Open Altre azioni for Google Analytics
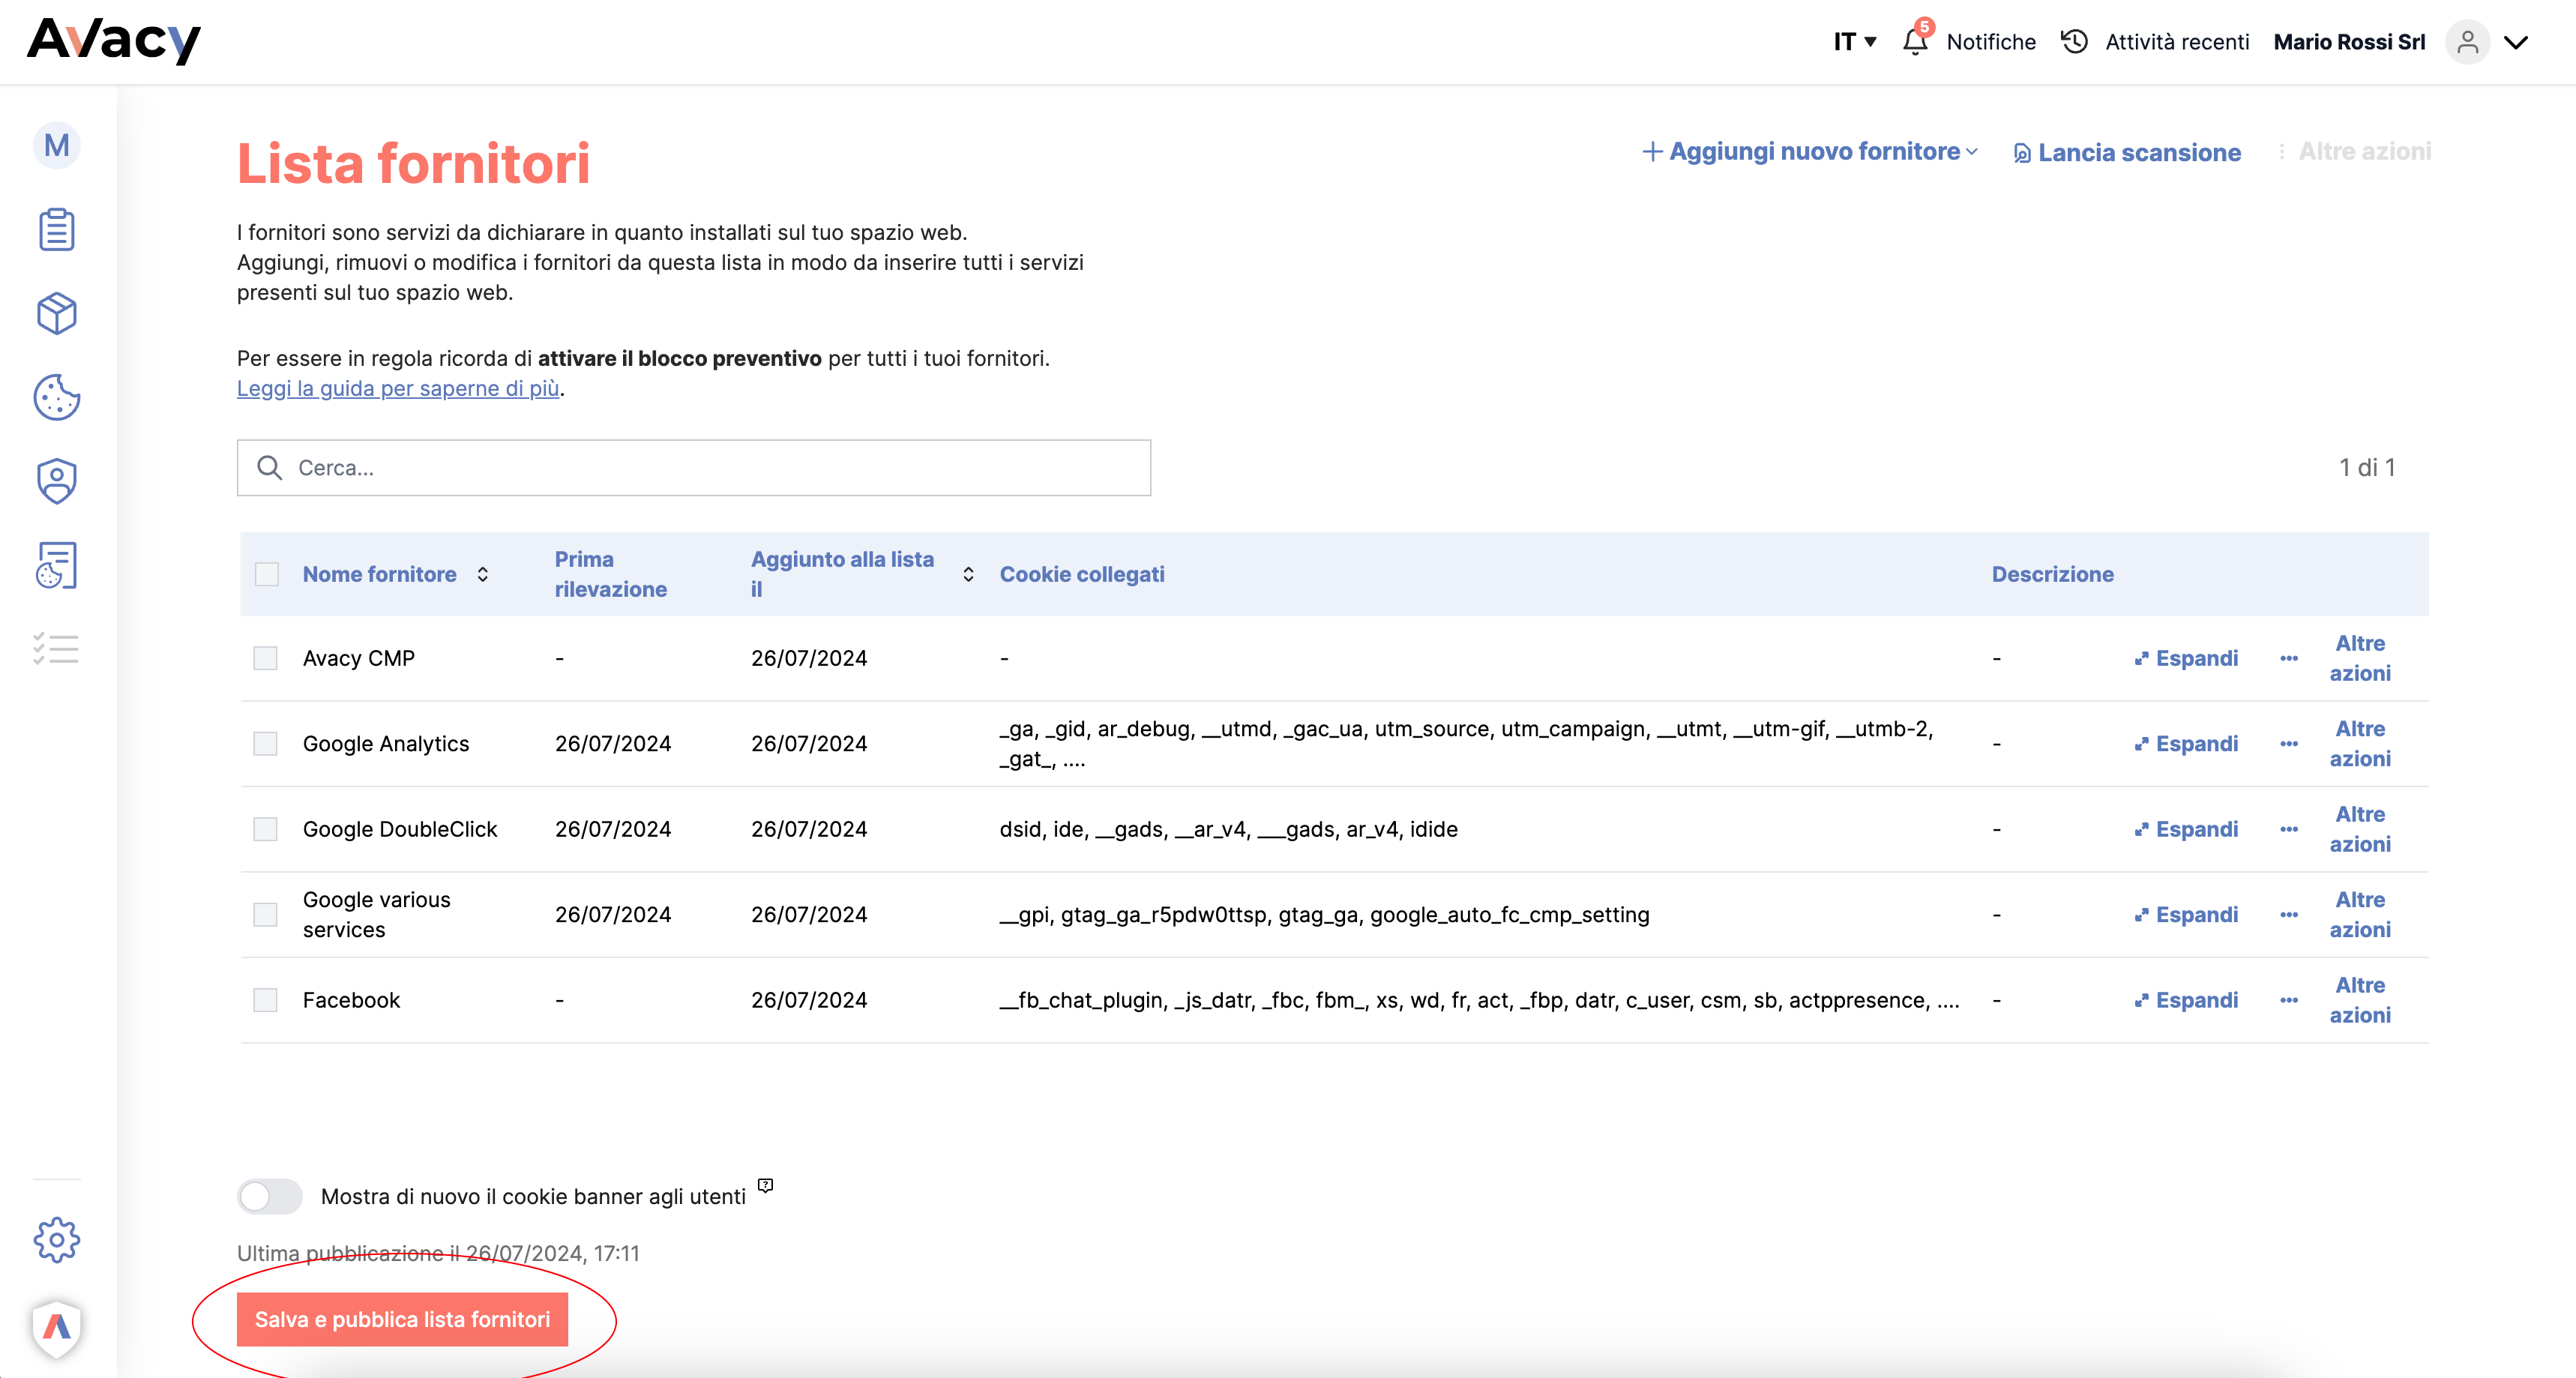The width and height of the screenshot is (2576, 1378). pyautogui.click(x=2361, y=744)
